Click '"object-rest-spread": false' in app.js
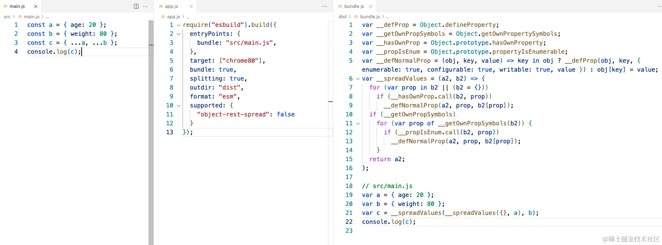 [246, 114]
